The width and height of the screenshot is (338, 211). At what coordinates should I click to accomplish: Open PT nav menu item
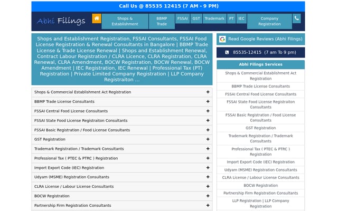(231, 18)
